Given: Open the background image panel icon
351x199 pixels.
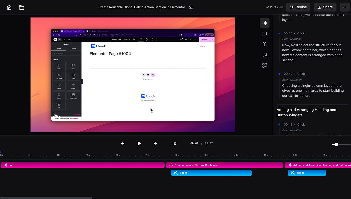Looking at the screenshot, I should 264,33.
